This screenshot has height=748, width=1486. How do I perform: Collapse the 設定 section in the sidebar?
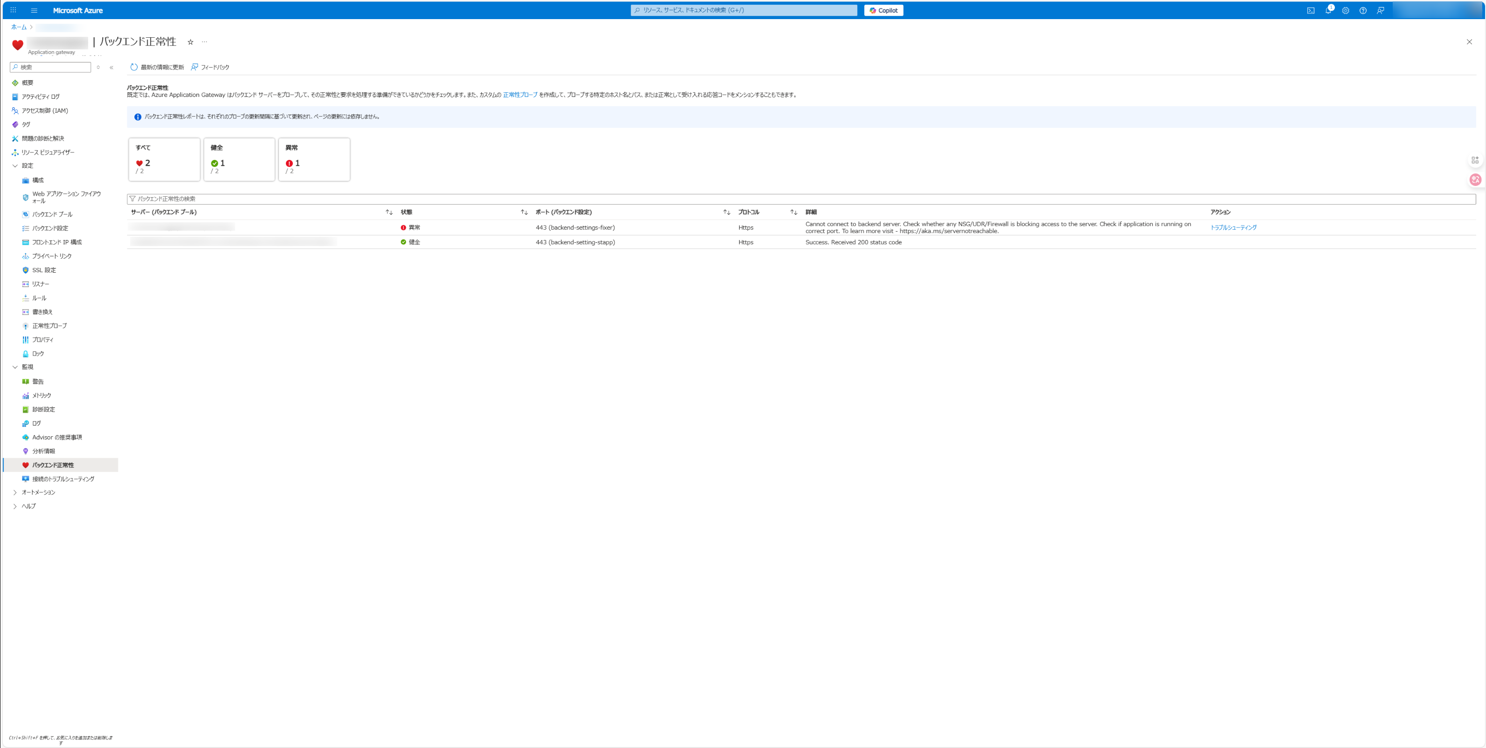tap(15, 166)
